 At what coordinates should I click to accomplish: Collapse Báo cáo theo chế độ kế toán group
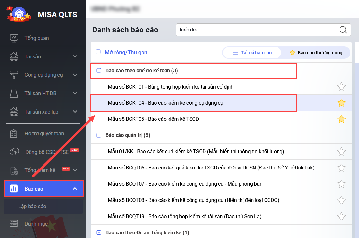coord(99,70)
